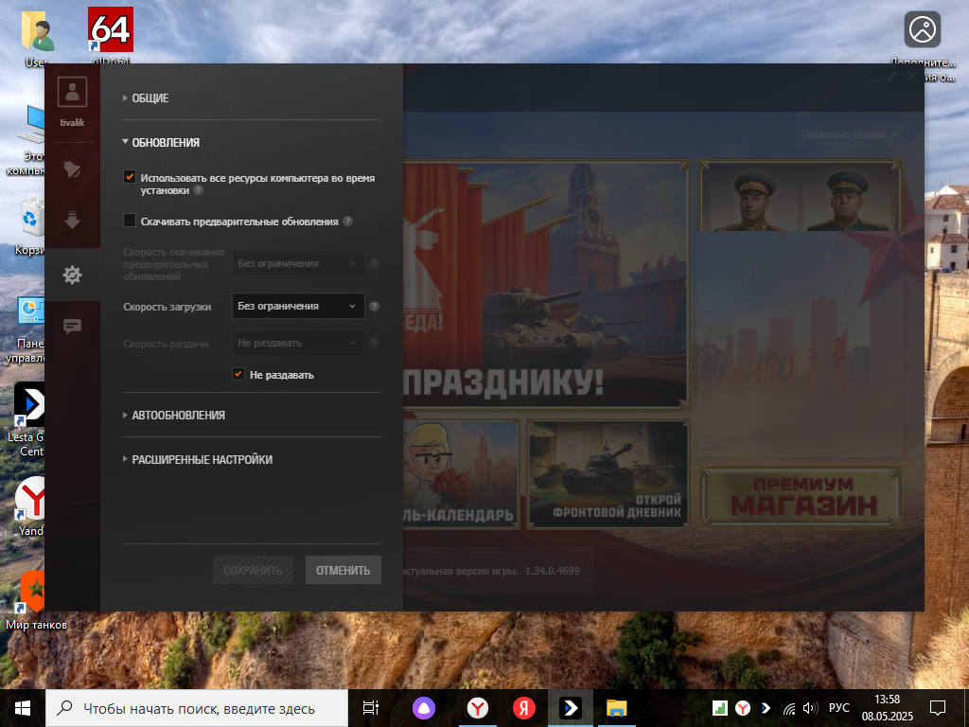Open the settings gear in sidebar

point(72,275)
